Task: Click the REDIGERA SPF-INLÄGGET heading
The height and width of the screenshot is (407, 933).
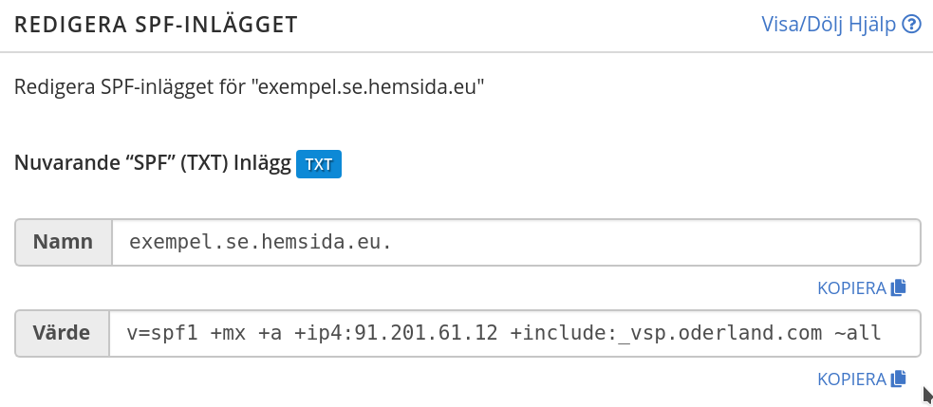Action: point(157,26)
